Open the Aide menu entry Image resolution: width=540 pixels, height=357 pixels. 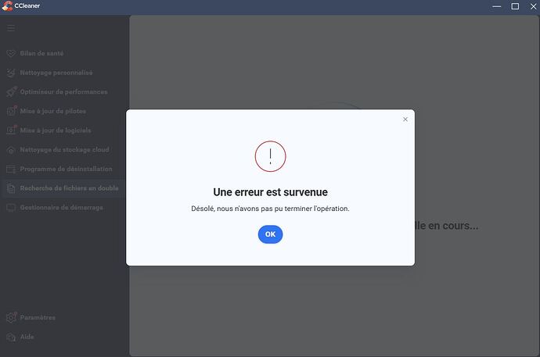(x=27, y=337)
